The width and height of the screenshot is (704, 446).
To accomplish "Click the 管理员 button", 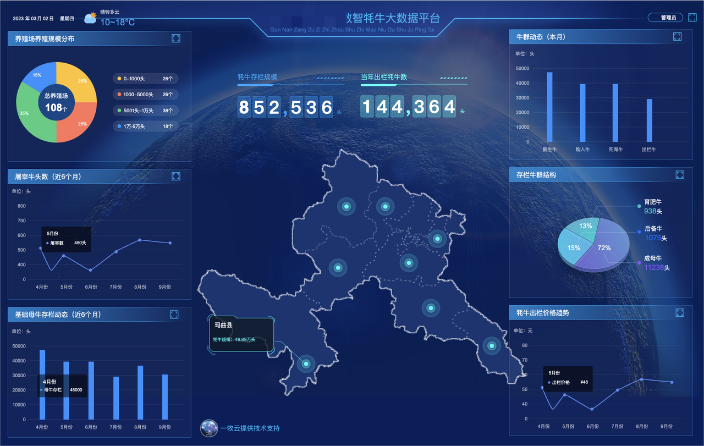I will click(x=667, y=17).
